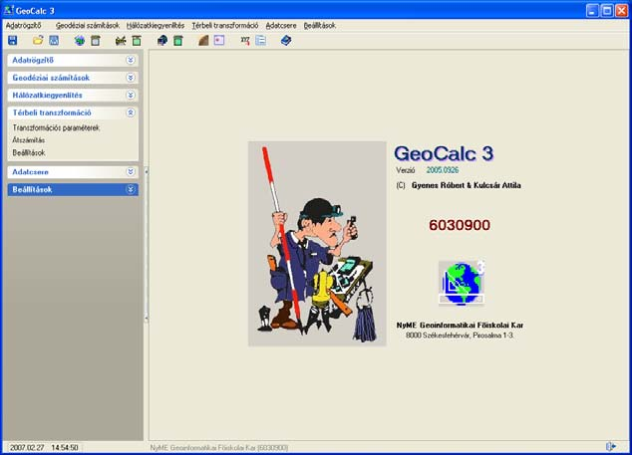Click the green box icon beside the blue cube

177,40
